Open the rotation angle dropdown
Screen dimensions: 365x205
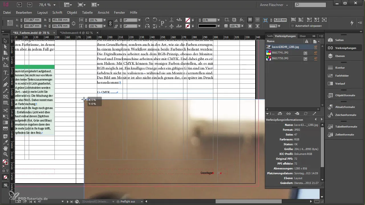pyautogui.click(x=139, y=20)
